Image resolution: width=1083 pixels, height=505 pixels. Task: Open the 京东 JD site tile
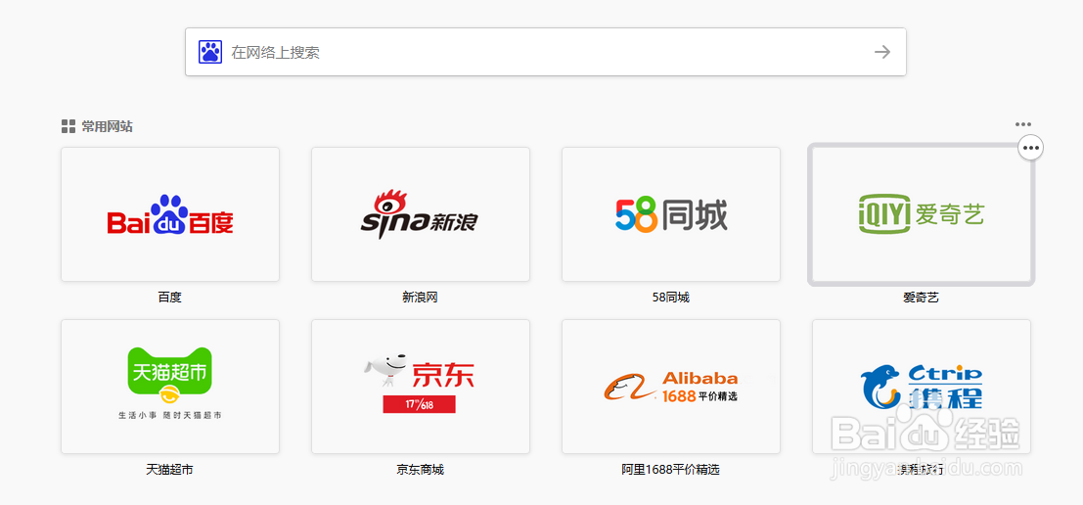tap(421, 387)
